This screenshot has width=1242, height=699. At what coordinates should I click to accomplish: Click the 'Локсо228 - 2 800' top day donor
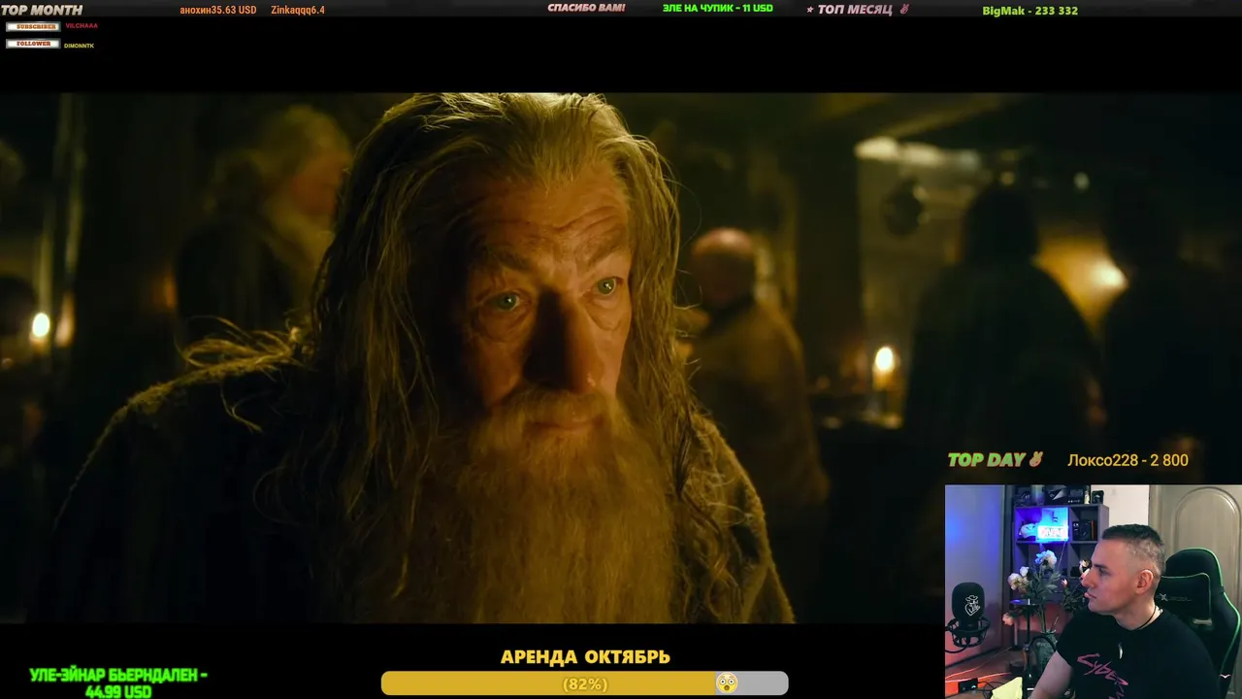(x=1128, y=460)
